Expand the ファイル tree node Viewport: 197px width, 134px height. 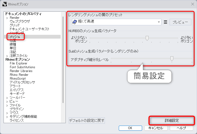point(7,105)
